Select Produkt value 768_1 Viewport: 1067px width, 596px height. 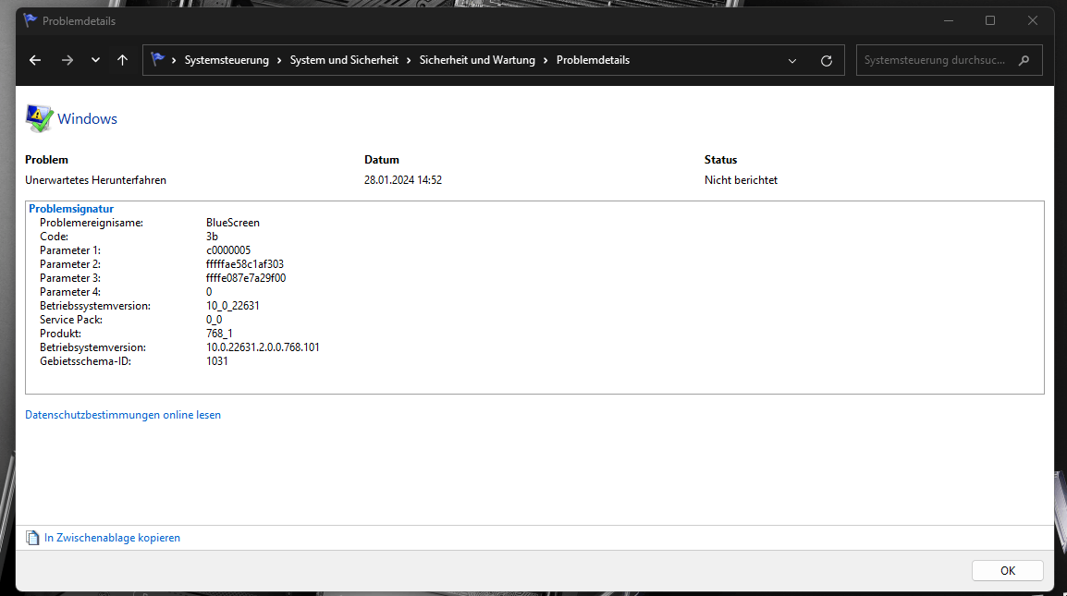click(x=219, y=334)
